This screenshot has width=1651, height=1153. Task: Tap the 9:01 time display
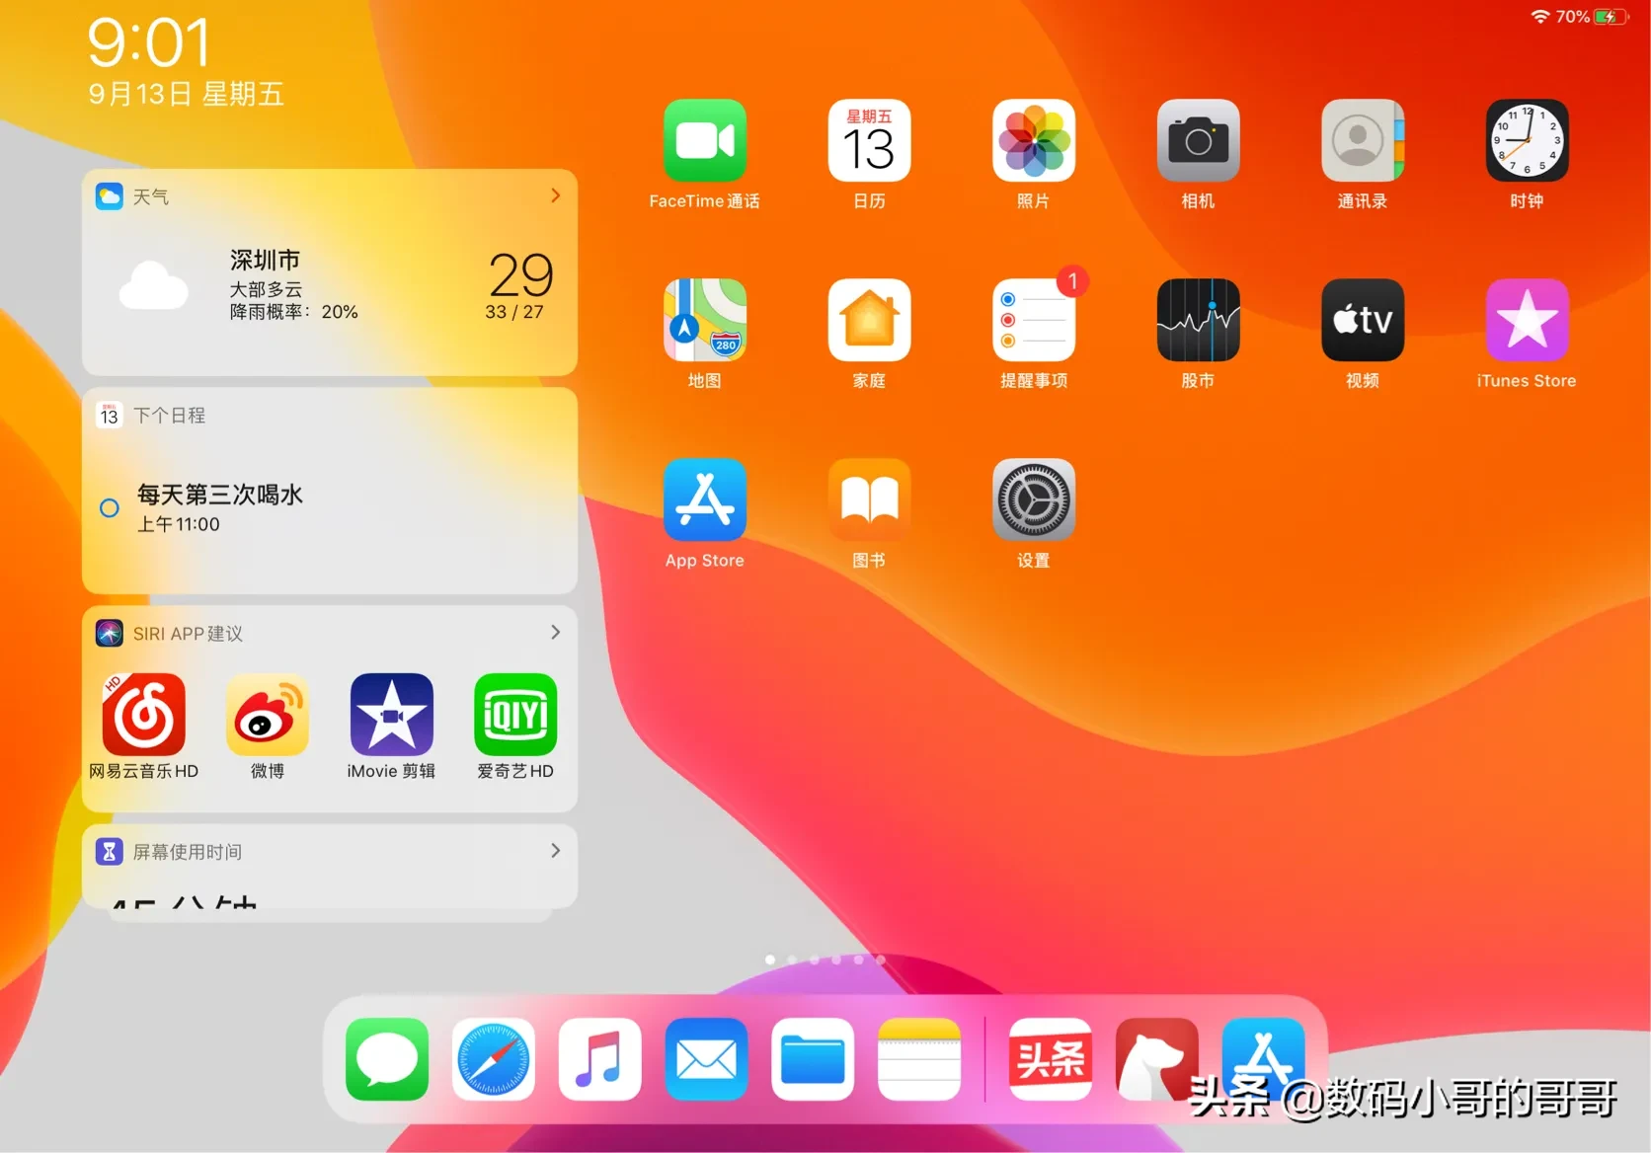tap(149, 42)
